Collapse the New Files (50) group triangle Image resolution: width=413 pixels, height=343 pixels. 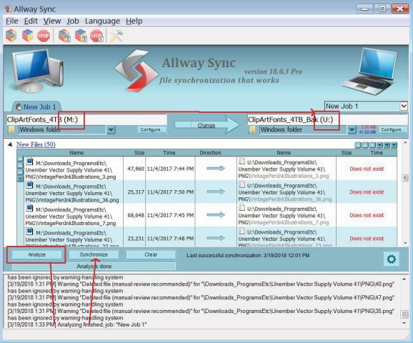pyautogui.click(x=10, y=144)
